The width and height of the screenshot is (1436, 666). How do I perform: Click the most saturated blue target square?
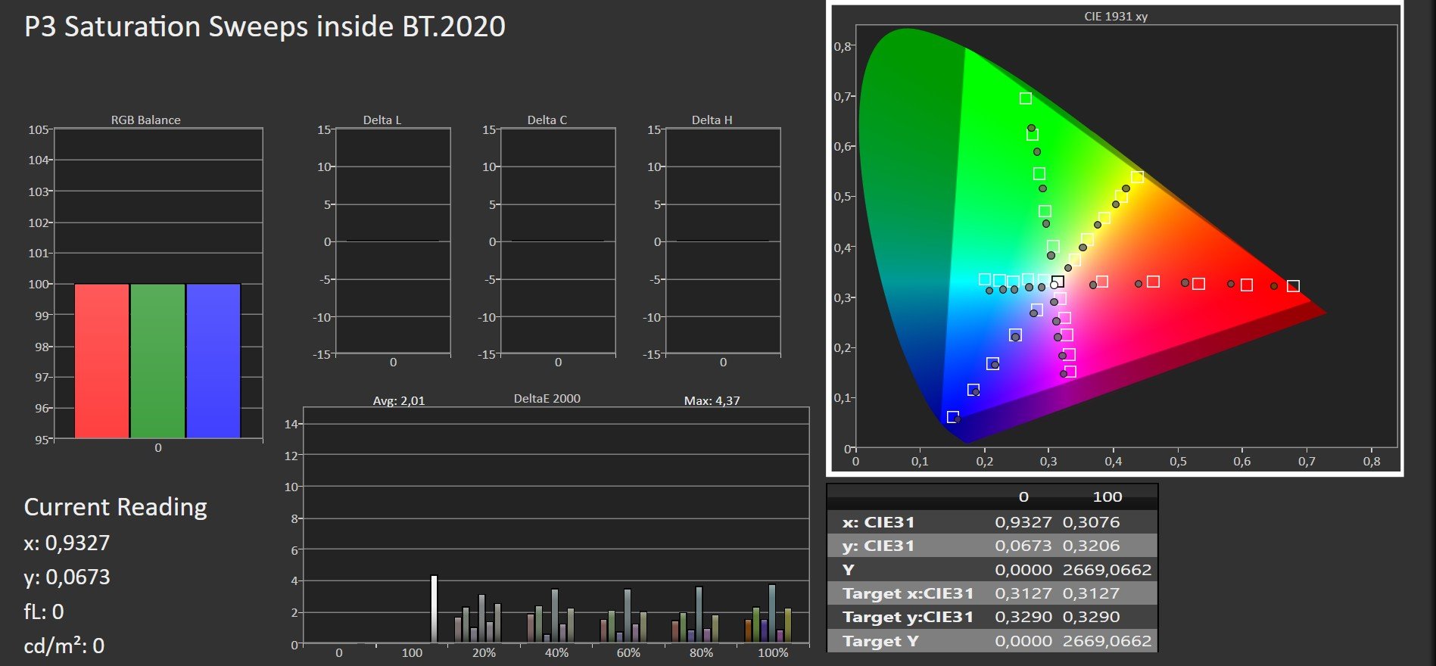click(x=953, y=417)
